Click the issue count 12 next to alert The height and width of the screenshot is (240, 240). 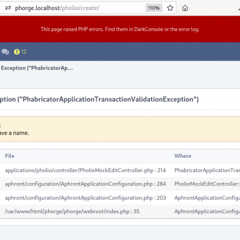(x=24, y=52)
